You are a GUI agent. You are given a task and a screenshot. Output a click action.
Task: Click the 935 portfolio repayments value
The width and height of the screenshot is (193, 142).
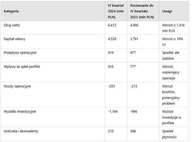pyautogui.click(x=111, y=67)
